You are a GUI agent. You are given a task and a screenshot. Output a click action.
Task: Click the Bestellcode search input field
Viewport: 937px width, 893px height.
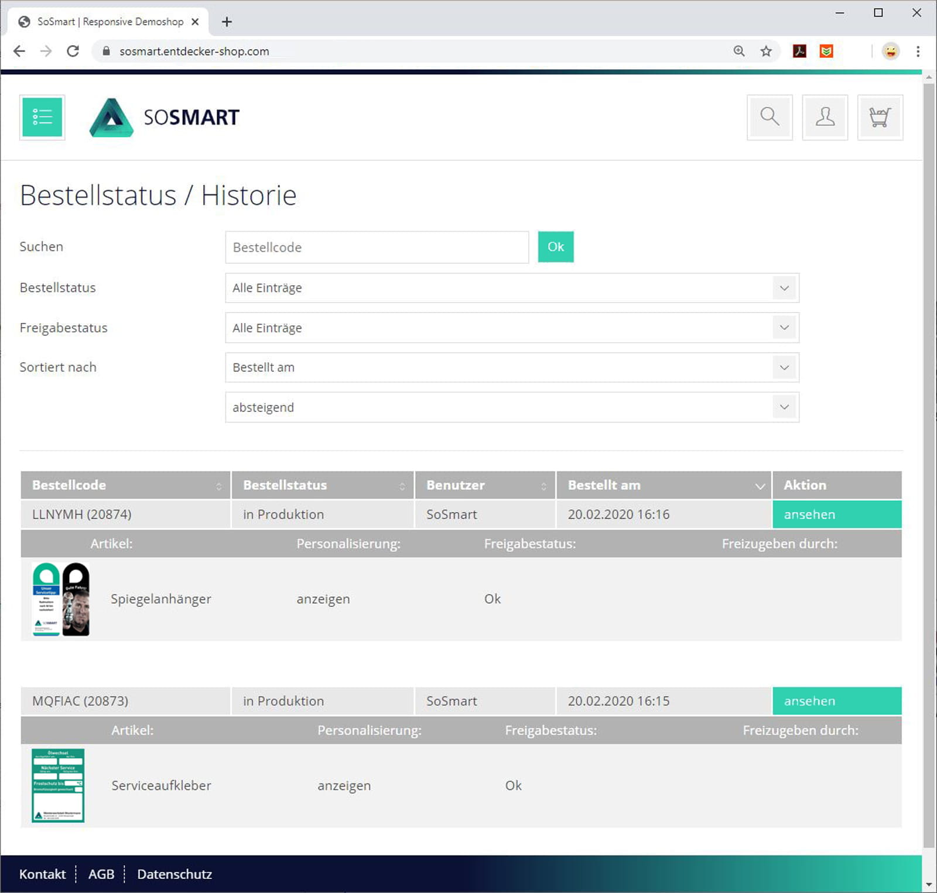[377, 248]
